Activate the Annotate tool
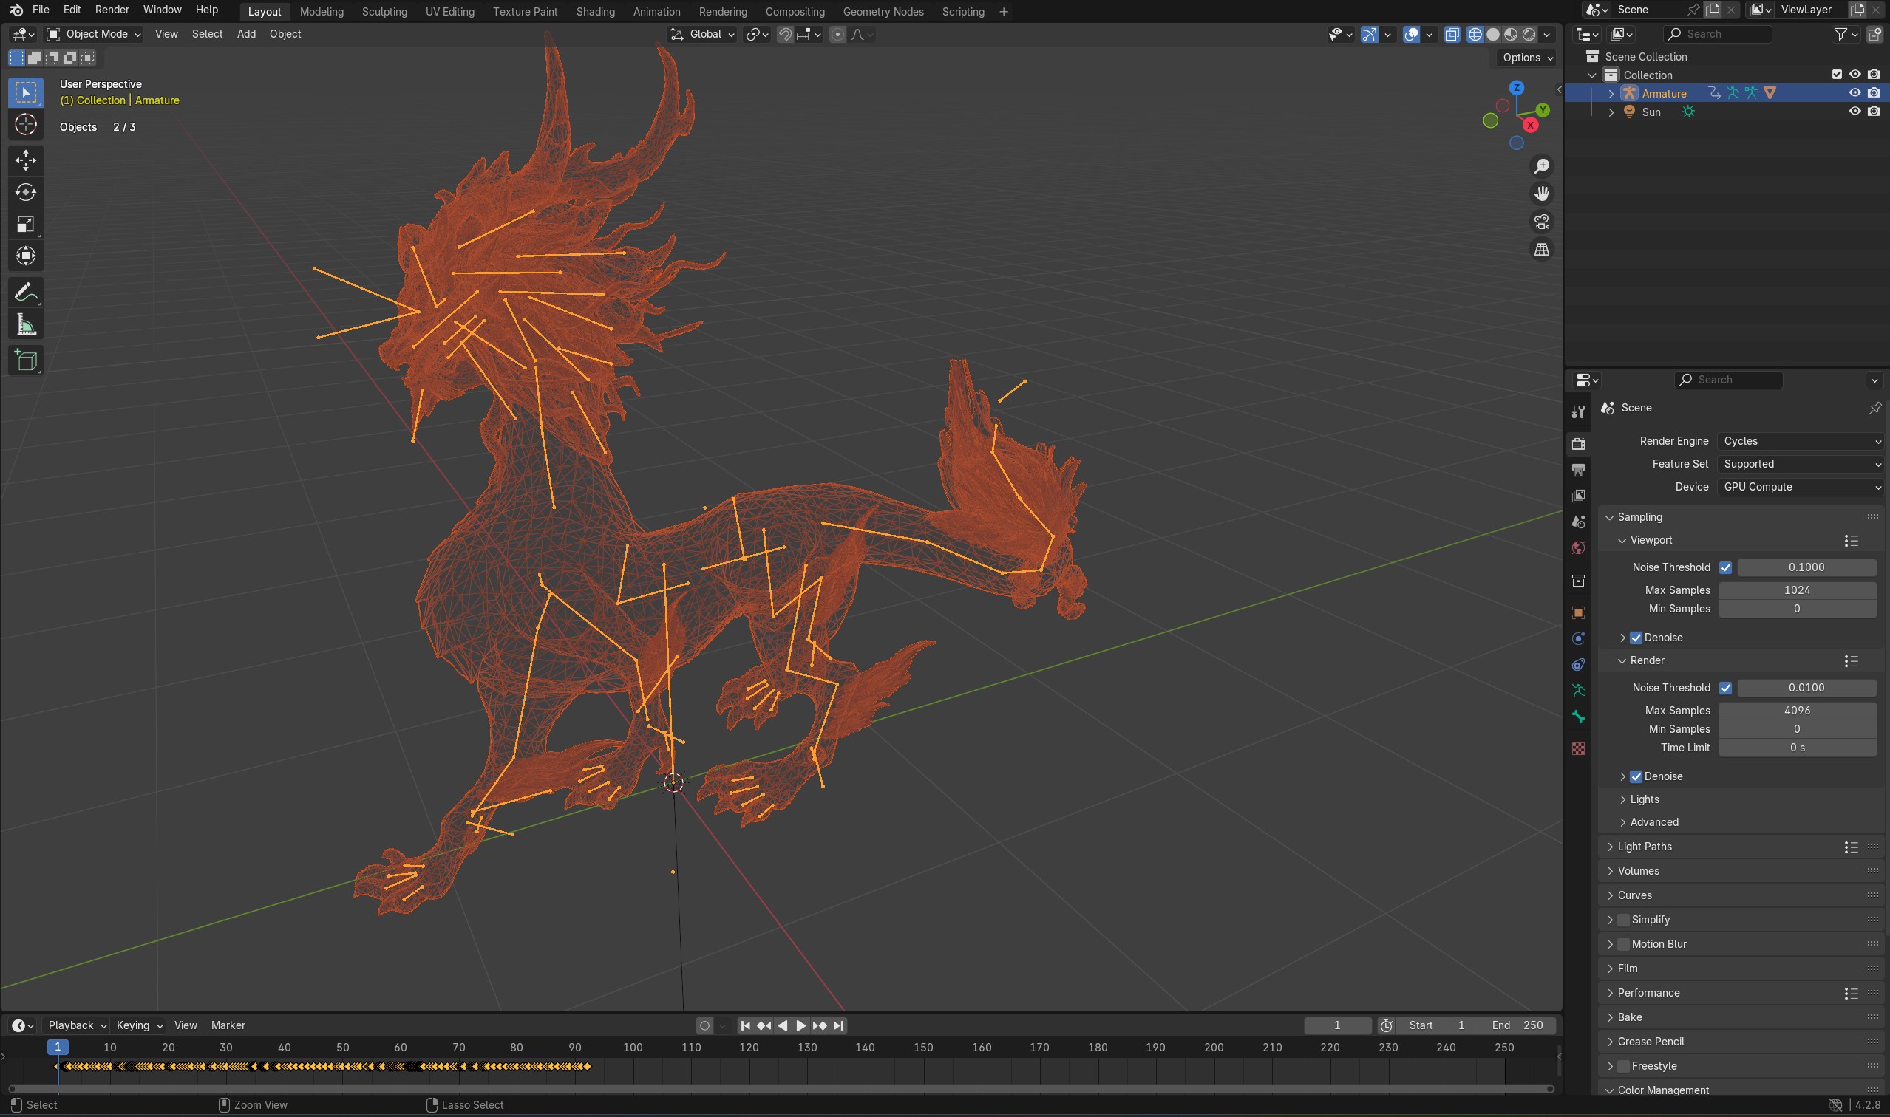The image size is (1890, 1117). coord(26,292)
